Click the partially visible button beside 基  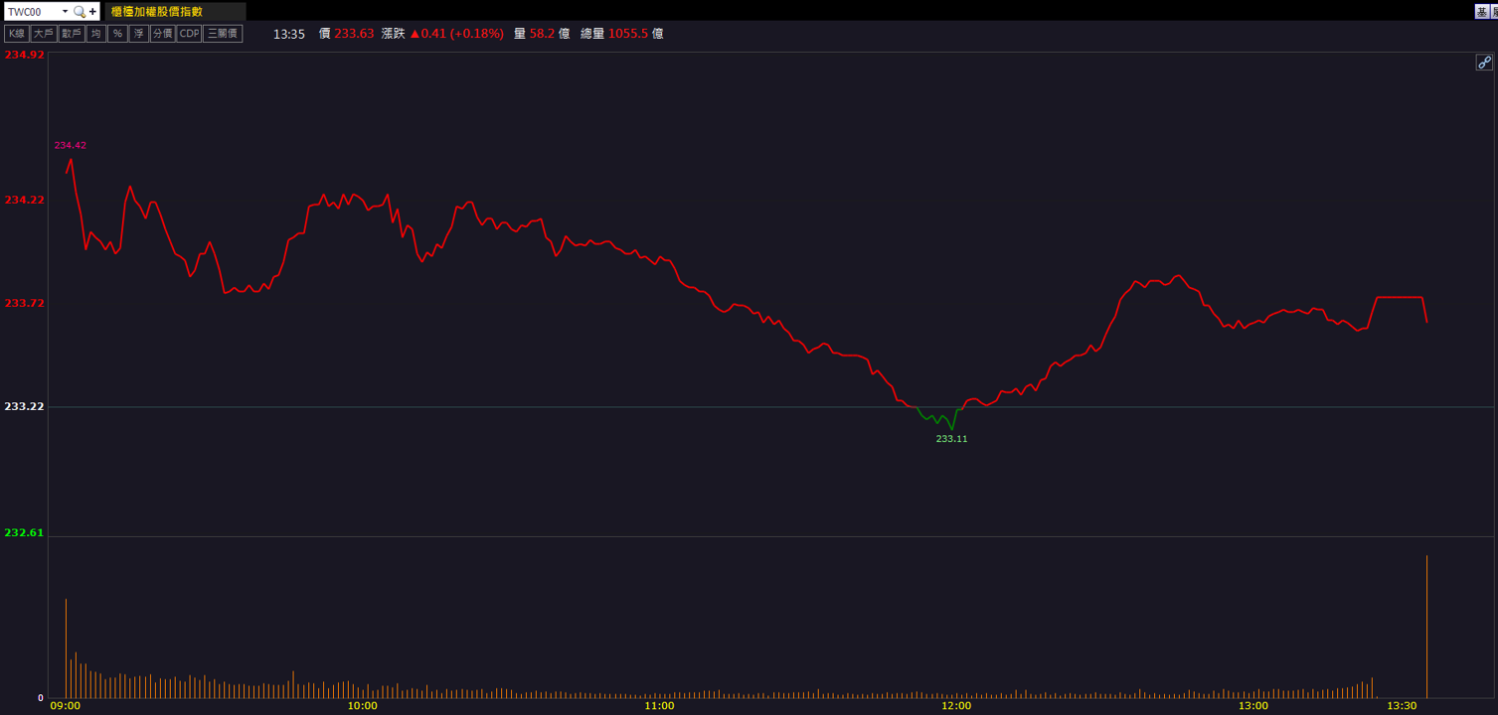pyautogui.click(x=1494, y=12)
